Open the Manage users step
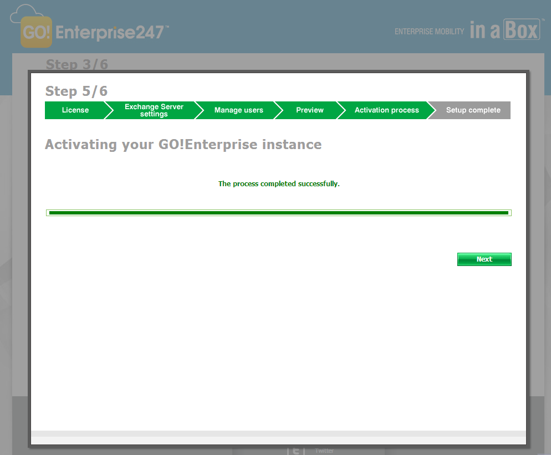Screen dimensions: 551x455 coord(238,110)
